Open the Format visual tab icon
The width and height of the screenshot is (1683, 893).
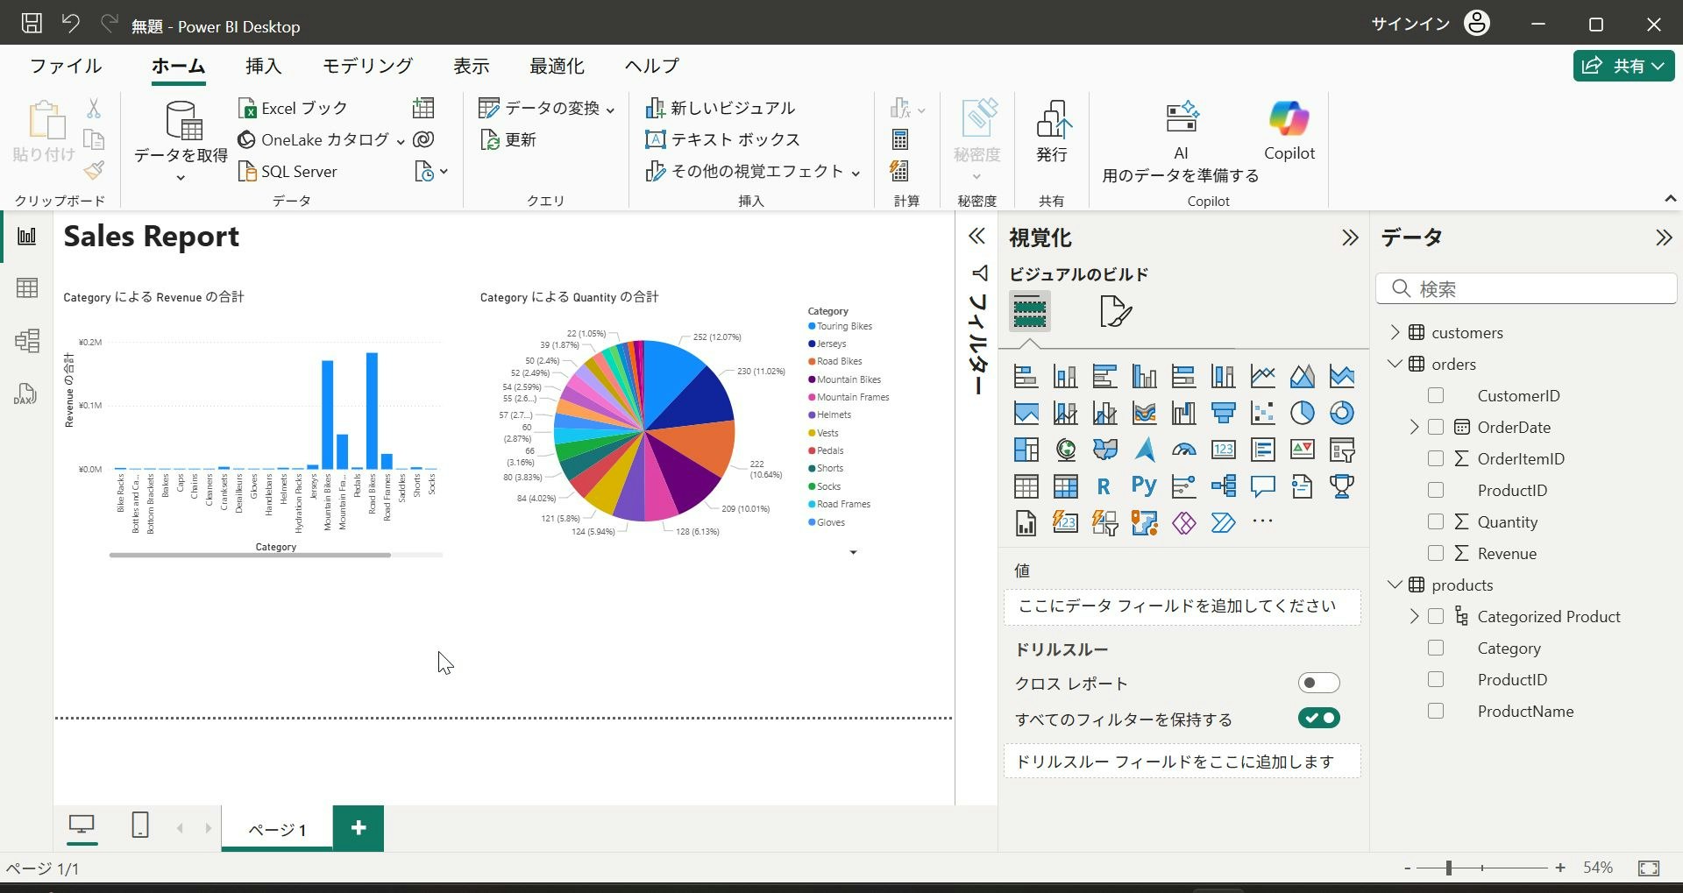click(1115, 311)
